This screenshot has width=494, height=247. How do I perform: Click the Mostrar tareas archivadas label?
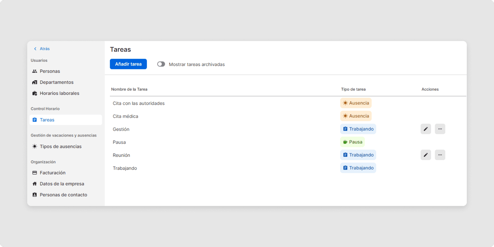(197, 64)
